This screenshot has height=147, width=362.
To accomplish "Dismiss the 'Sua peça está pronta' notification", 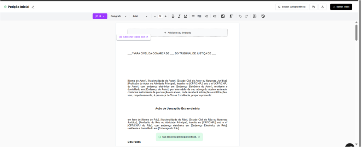I will coord(199,137).
